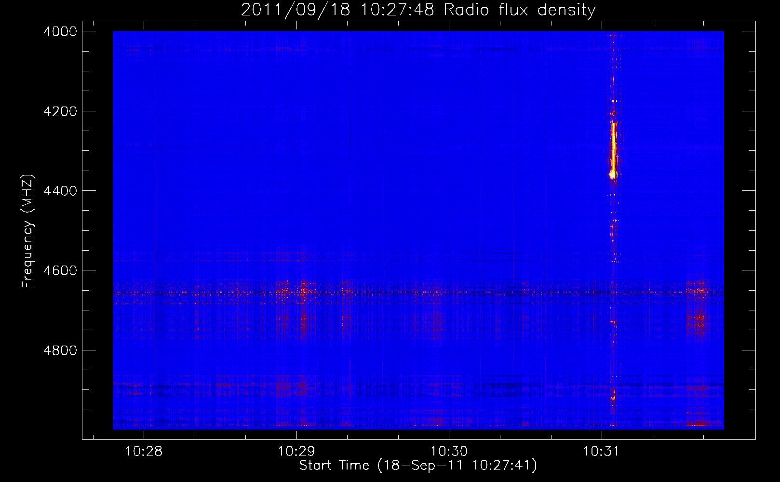Click the 10:30 time tick label
The width and height of the screenshot is (780, 482).
pos(449,452)
